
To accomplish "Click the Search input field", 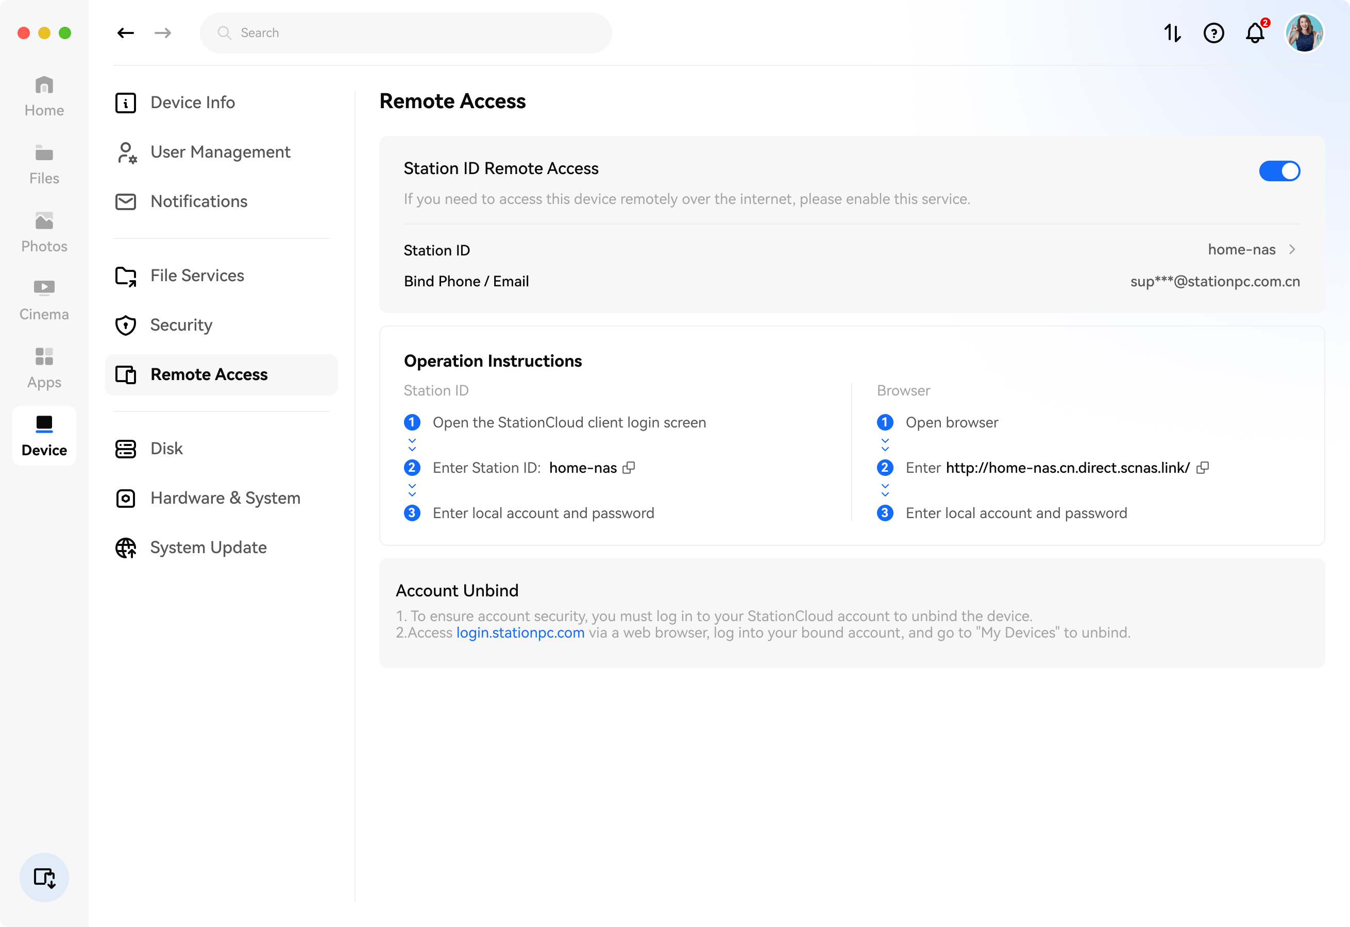I will coord(406,33).
